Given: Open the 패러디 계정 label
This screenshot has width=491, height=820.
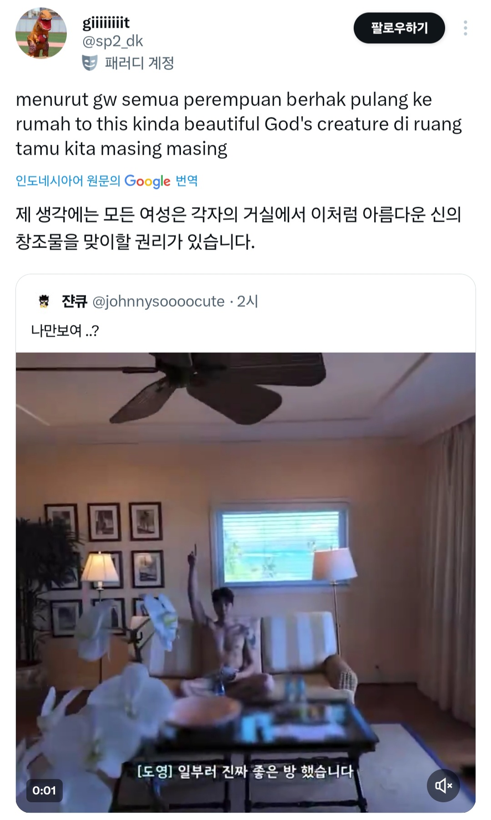Looking at the screenshot, I should (x=139, y=63).
